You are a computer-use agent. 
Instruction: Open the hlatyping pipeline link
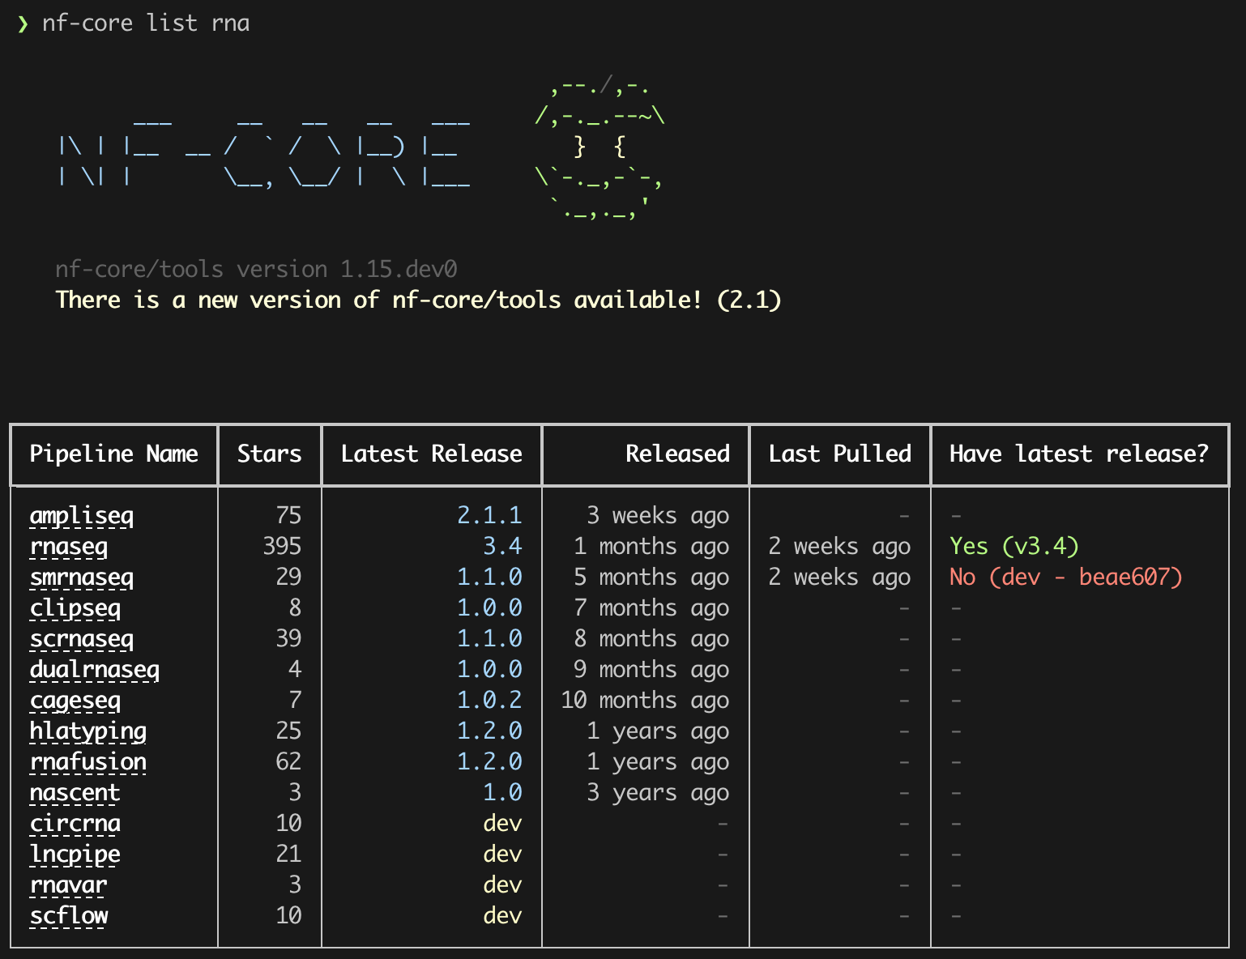87,731
